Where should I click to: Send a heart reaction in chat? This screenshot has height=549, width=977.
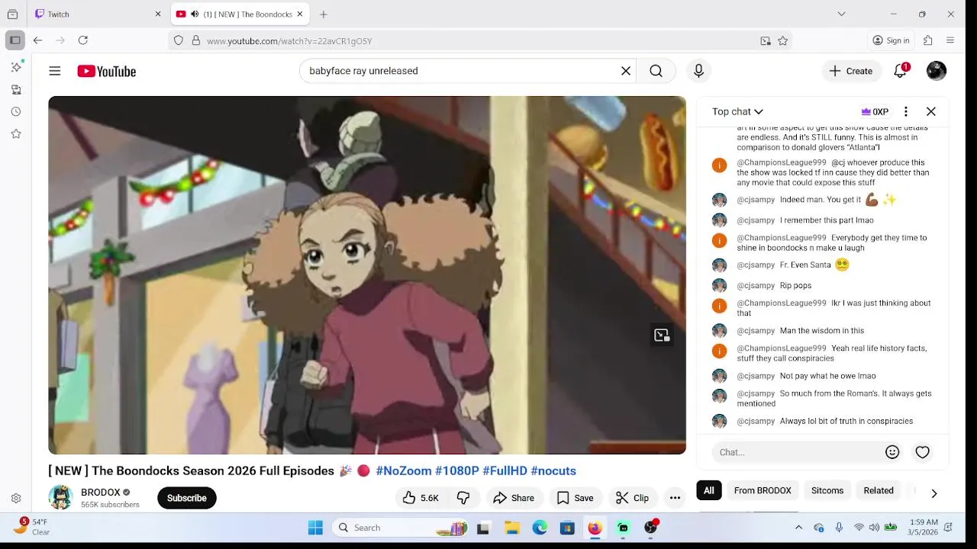[923, 452]
